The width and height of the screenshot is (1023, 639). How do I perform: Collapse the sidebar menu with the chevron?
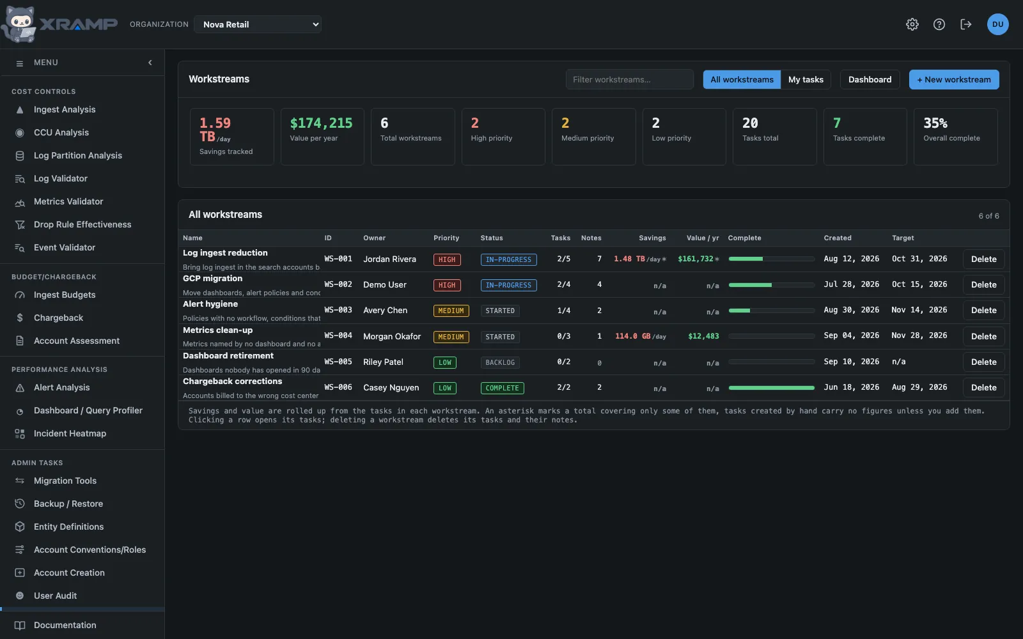[x=150, y=63]
